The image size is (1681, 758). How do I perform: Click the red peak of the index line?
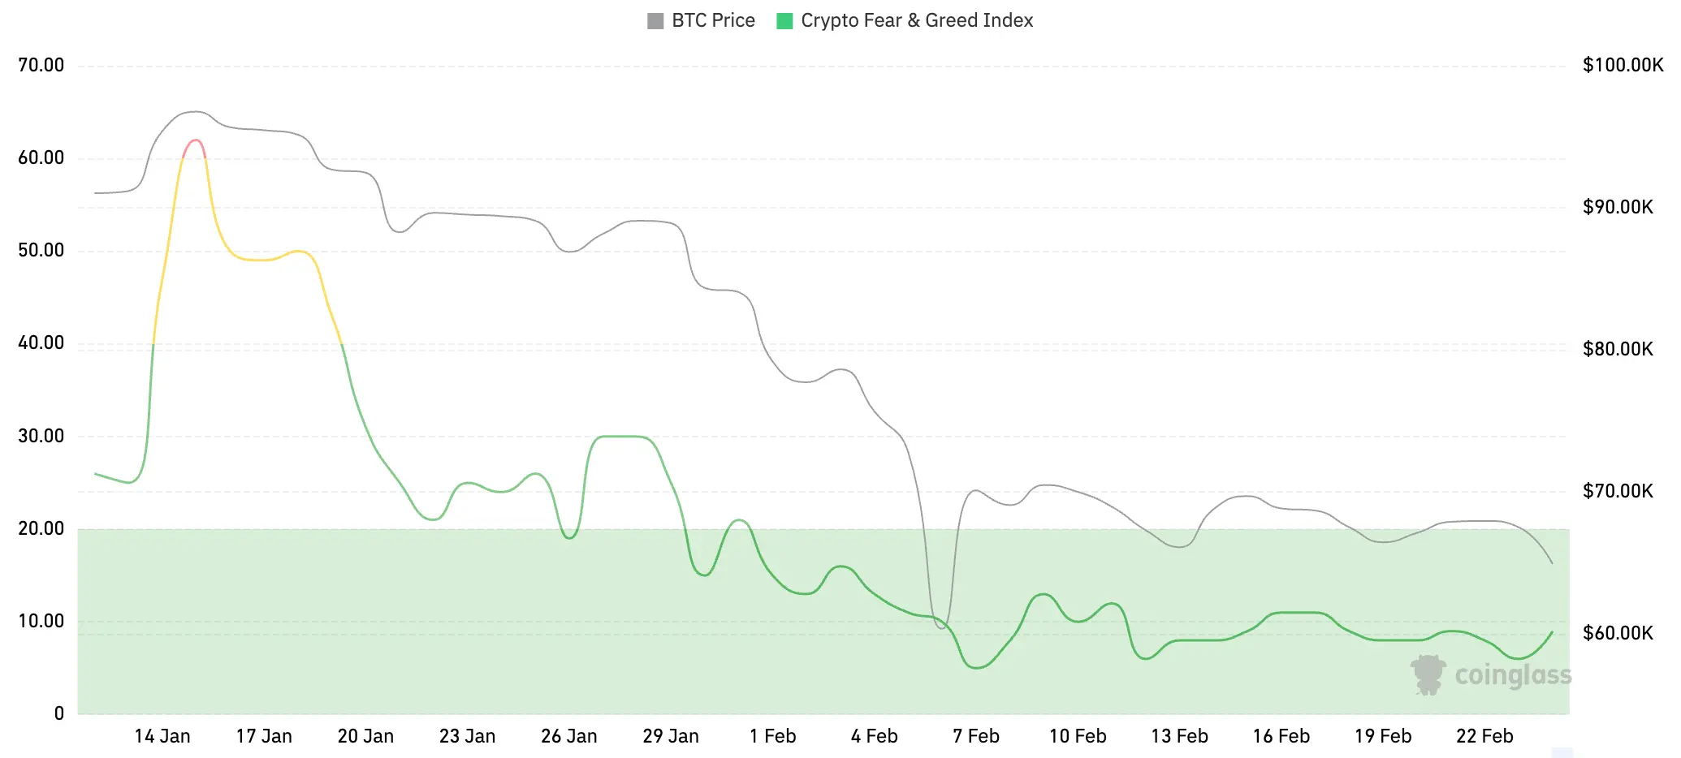pos(195,141)
